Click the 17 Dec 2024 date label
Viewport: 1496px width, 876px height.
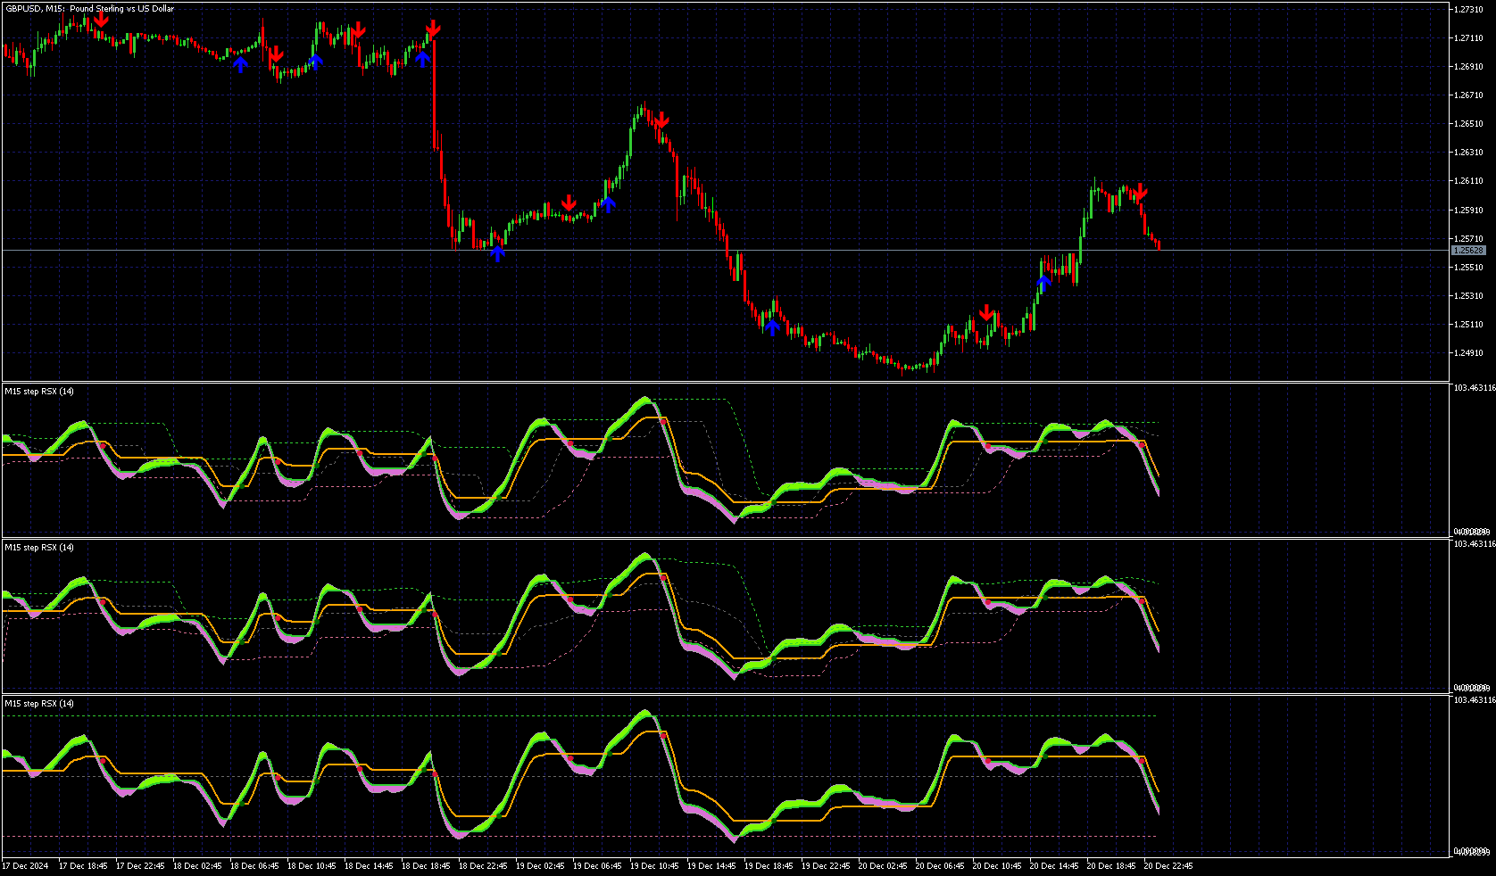pos(25,865)
